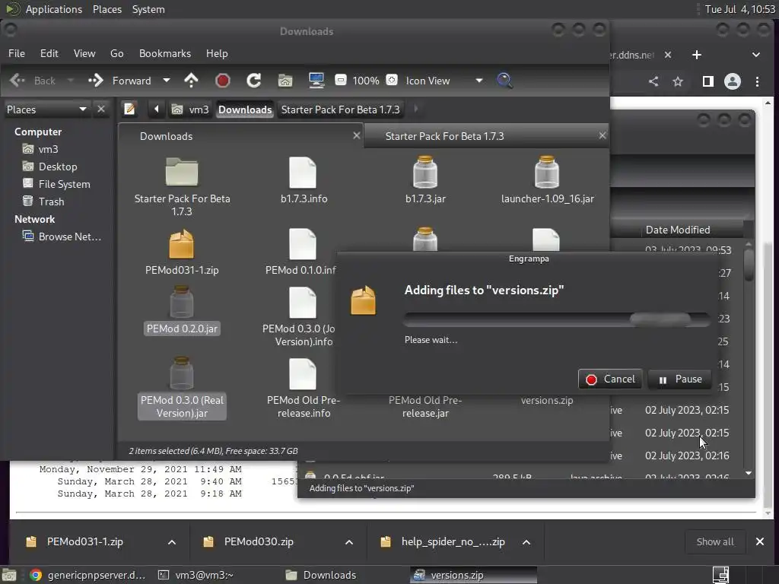This screenshot has width=779, height=584.
Task: Expand PEMod031-1.zip download options chevron
Action: point(171,541)
